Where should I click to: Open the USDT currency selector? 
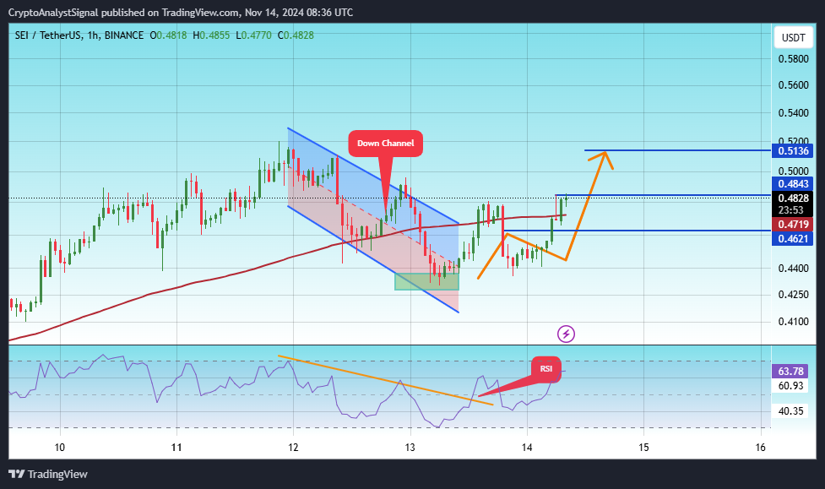793,38
